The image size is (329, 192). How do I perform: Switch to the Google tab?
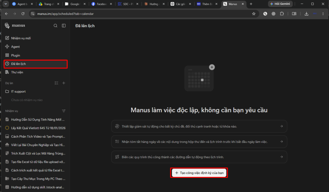pos(75,4)
